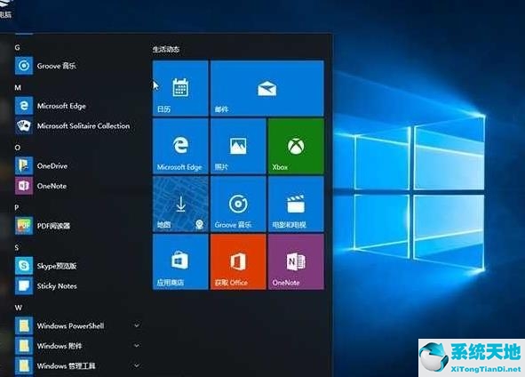
Task: Jump via the W letter header
Action: tap(19, 308)
